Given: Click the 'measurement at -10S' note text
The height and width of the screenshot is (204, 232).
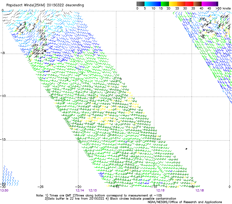Looking at the screenshot, I should (145, 196).
